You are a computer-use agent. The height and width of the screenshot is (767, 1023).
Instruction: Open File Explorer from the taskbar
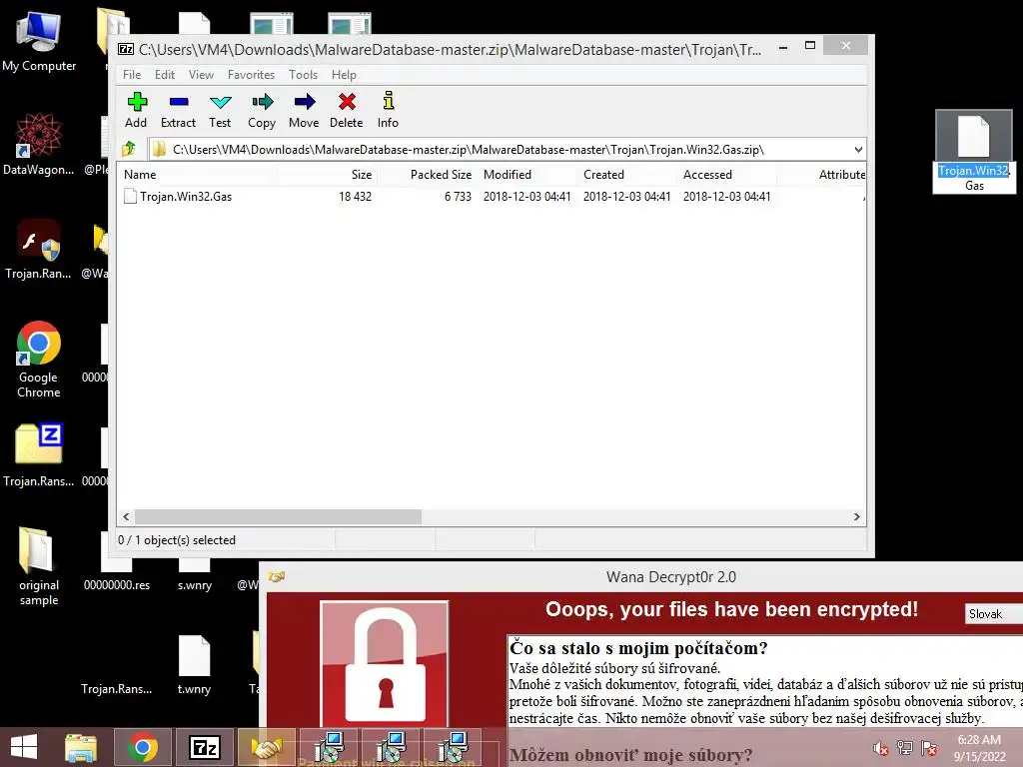pyautogui.click(x=81, y=747)
